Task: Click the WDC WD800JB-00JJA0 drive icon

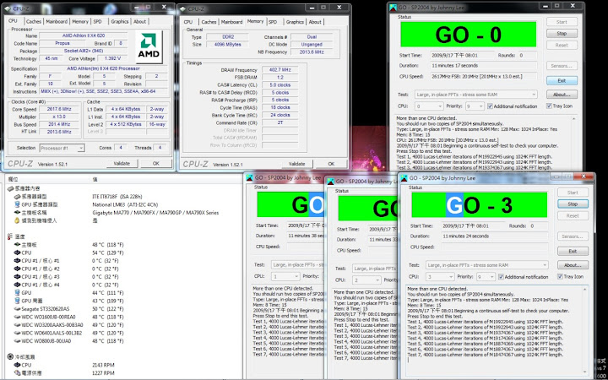Action: coord(17,341)
